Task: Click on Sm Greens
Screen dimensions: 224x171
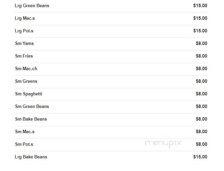Action: 111,81
